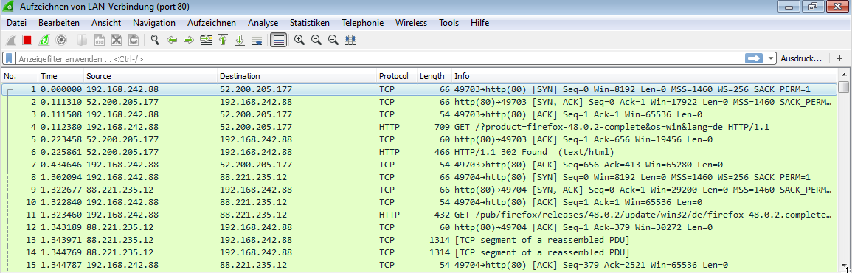Select packet 11 GET /pub/firefox row

pyautogui.click(x=420, y=215)
